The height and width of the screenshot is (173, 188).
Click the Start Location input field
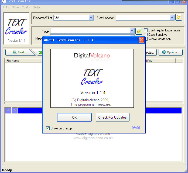click(x=143, y=18)
